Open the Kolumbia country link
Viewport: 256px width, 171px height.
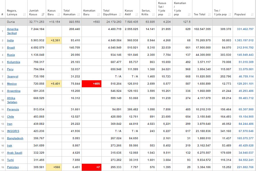click(x=13, y=62)
